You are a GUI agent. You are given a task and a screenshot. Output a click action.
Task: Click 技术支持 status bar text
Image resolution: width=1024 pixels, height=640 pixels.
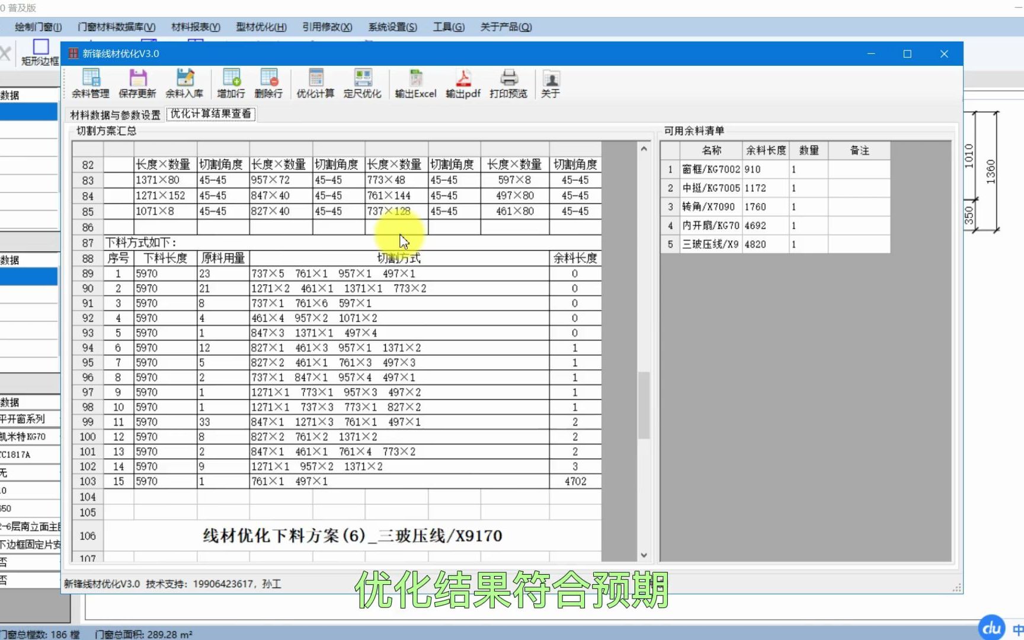213,584
